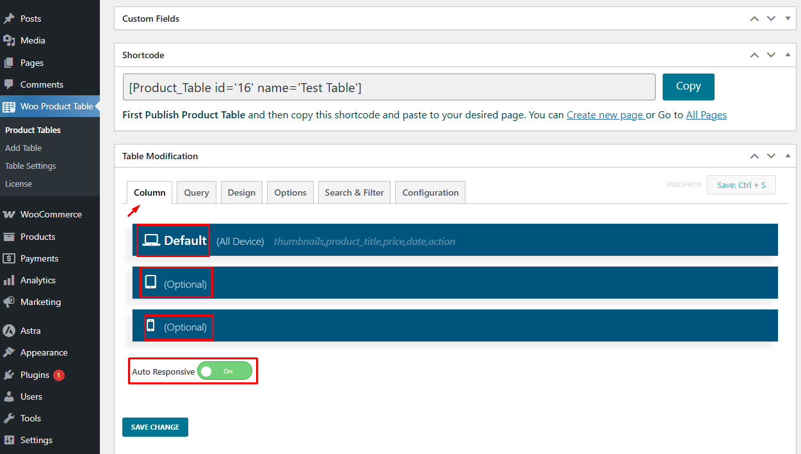Image resolution: width=801 pixels, height=454 pixels.
Task: Click the Plugins plug icon
Action: coord(9,375)
